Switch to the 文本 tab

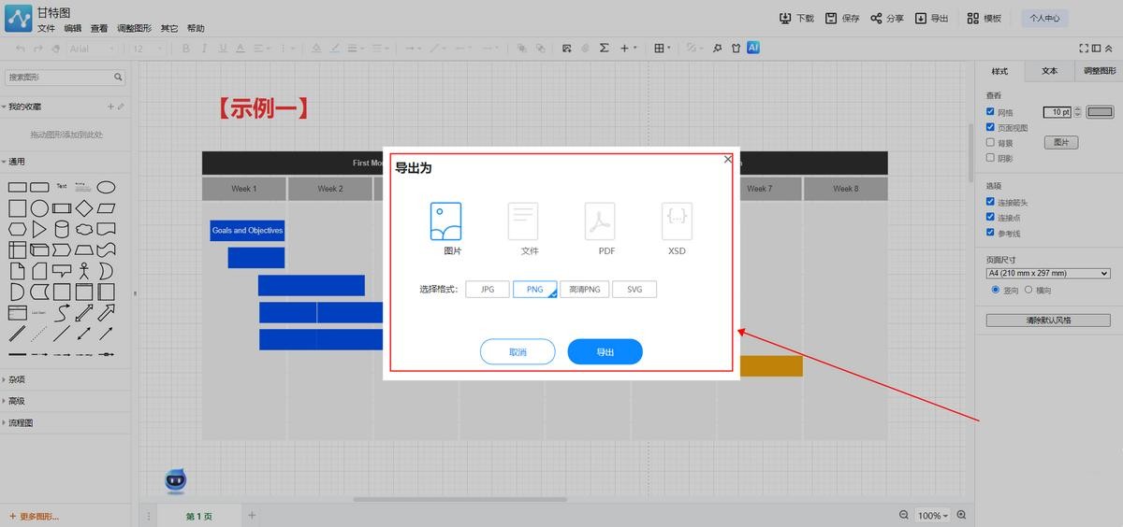pos(1049,71)
